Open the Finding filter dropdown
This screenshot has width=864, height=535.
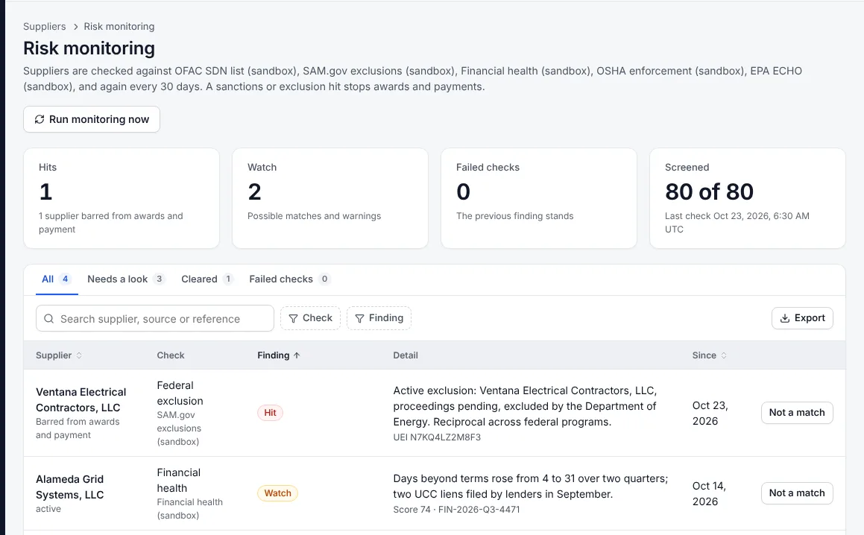[379, 318]
